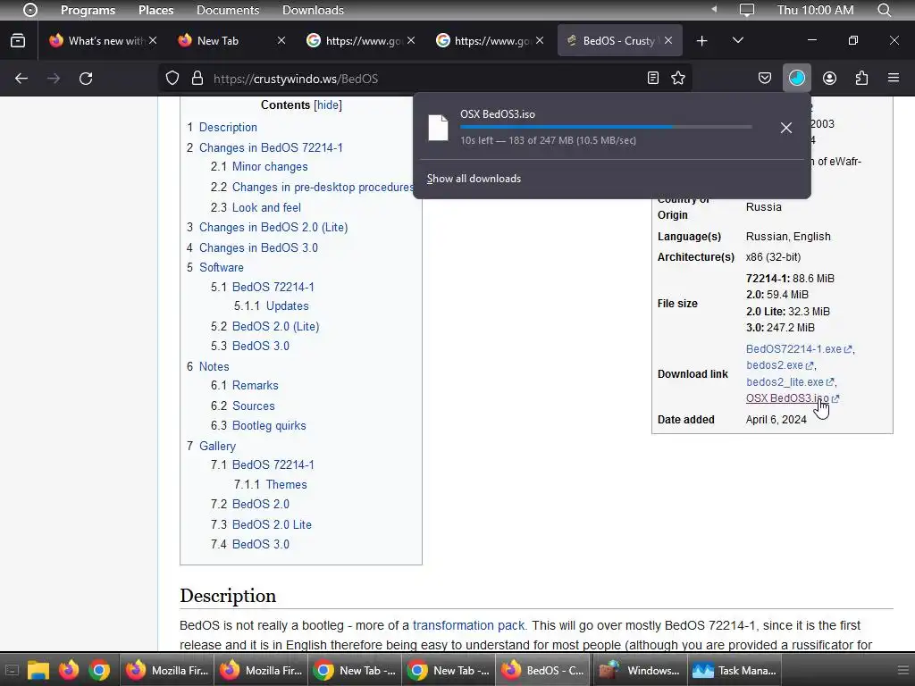
Task: Open the Downloads menu in top panel
Action: [313, 10]
